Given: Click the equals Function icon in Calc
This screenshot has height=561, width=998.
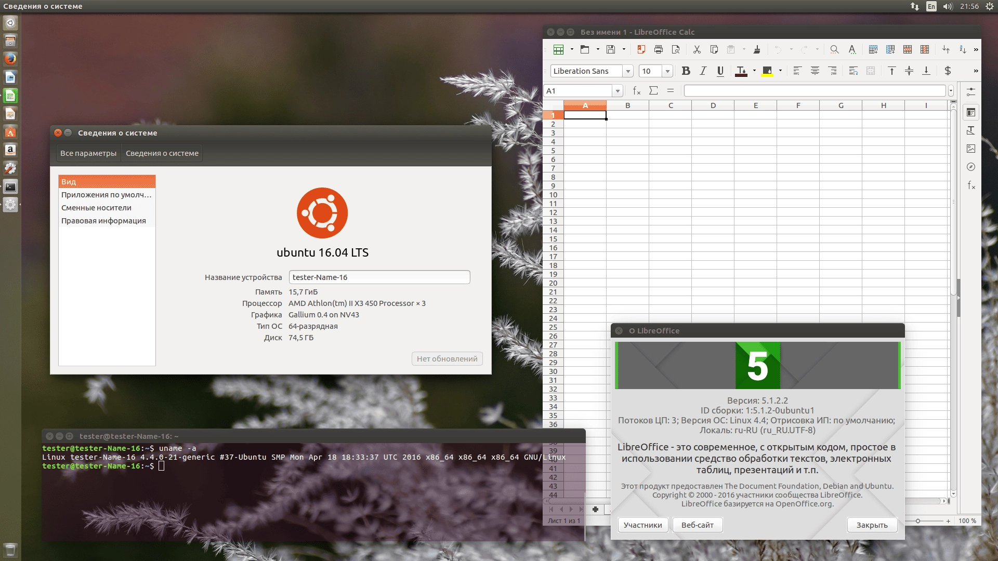Looking at the screenshot, I should point(671,91).
